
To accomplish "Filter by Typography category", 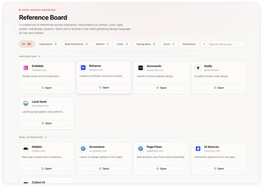I will point(146,44).
